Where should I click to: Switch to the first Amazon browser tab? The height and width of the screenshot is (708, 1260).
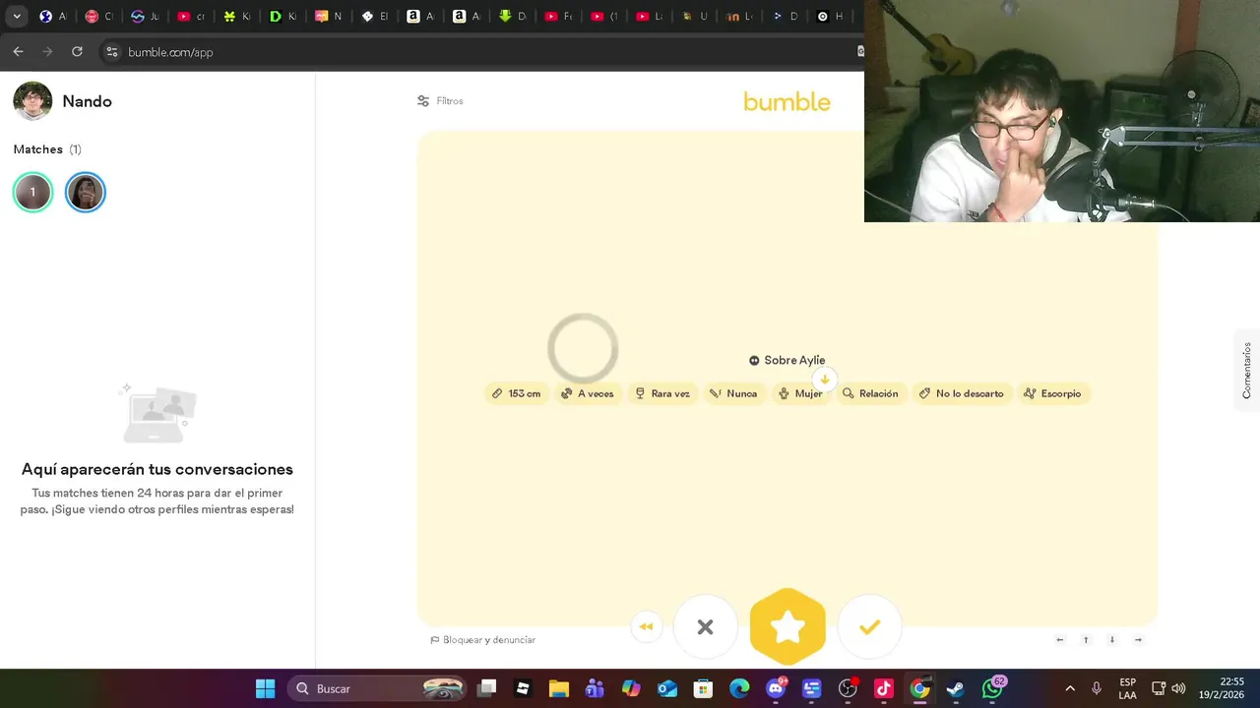420,17
